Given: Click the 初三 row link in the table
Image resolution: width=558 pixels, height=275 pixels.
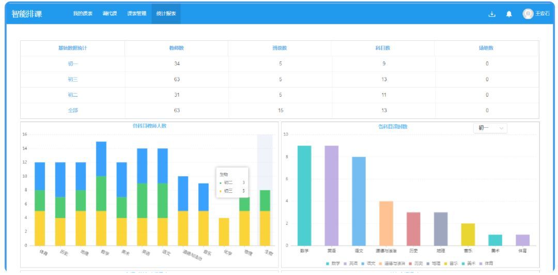Looking at the screenshot, I should (x=73, y=80).
